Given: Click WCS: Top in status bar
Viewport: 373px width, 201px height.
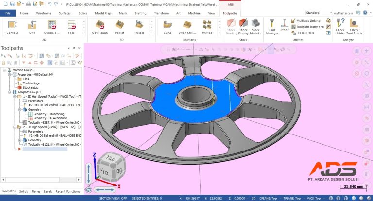Looking at the screenshot, I should coord(314,198).
